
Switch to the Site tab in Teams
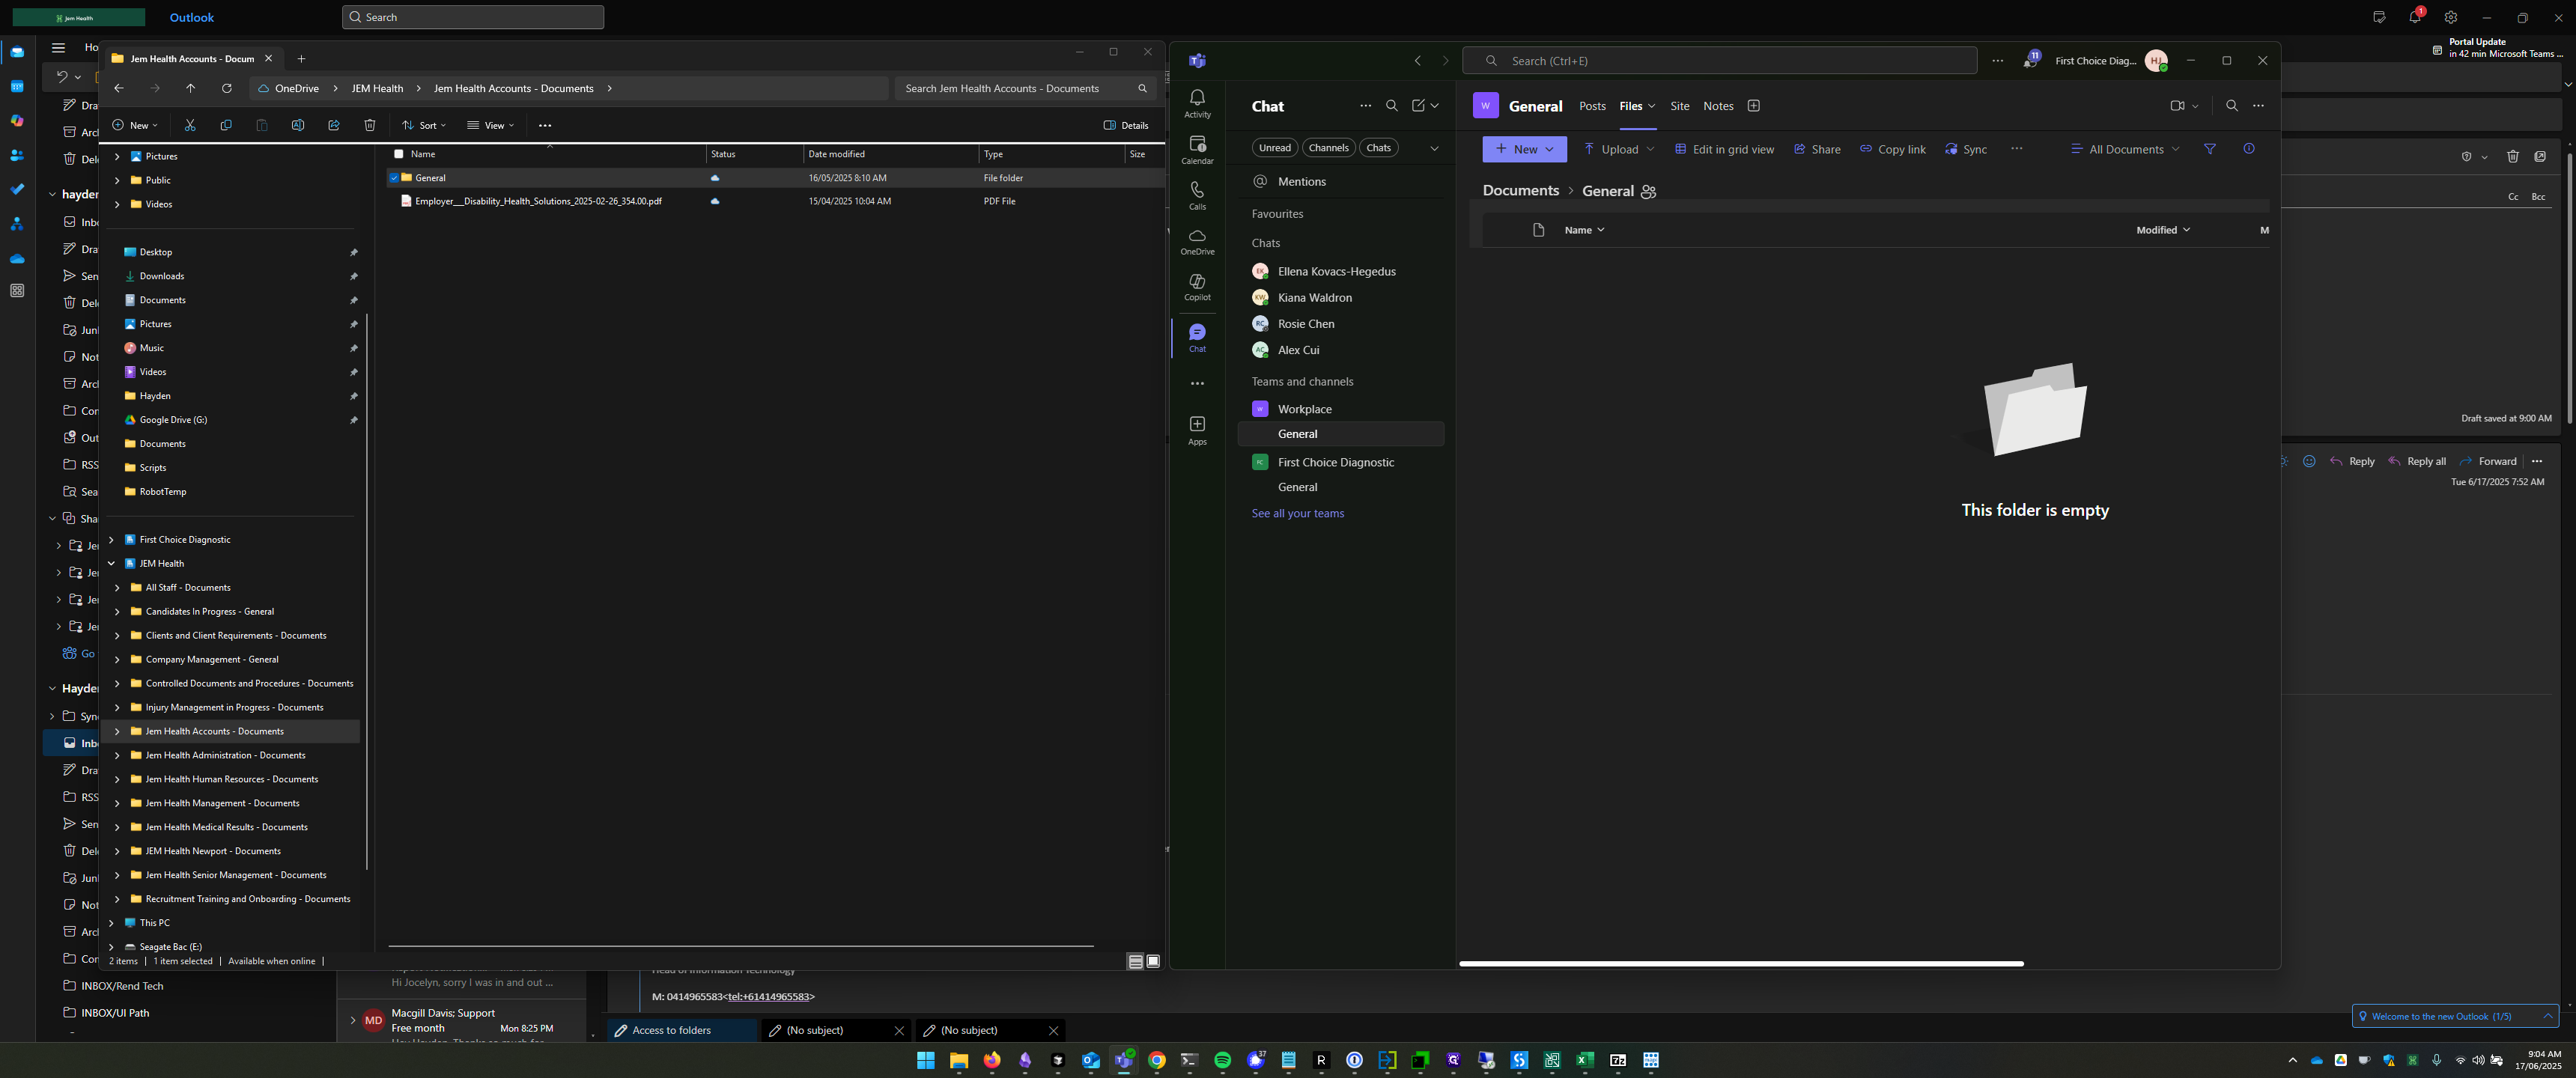coord(1680,106)
